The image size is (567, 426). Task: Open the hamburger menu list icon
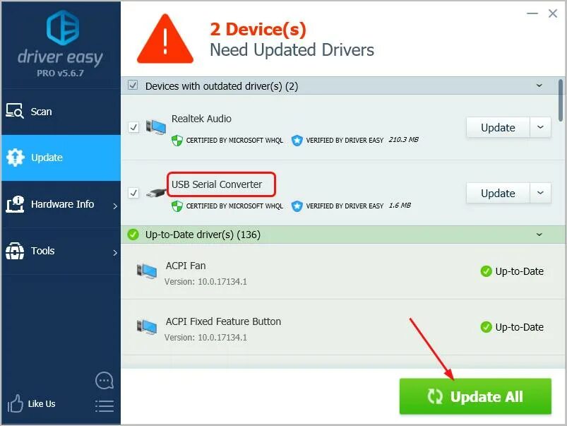(x=105, y=406)
